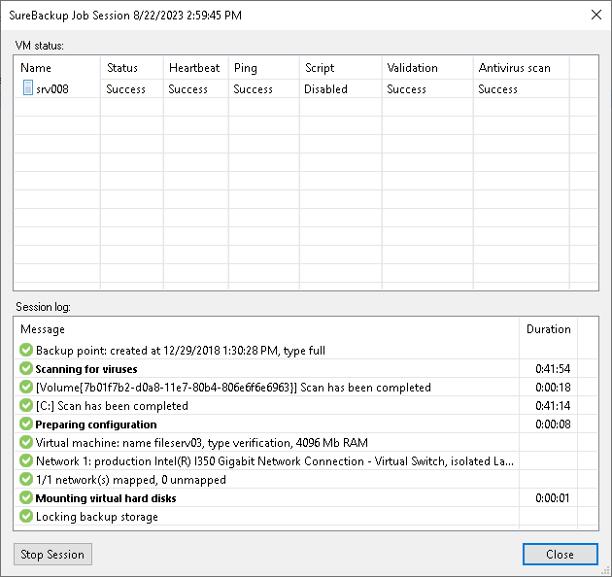
Task: Click the Heartbeat column header
Action: [x=194, y=68]
